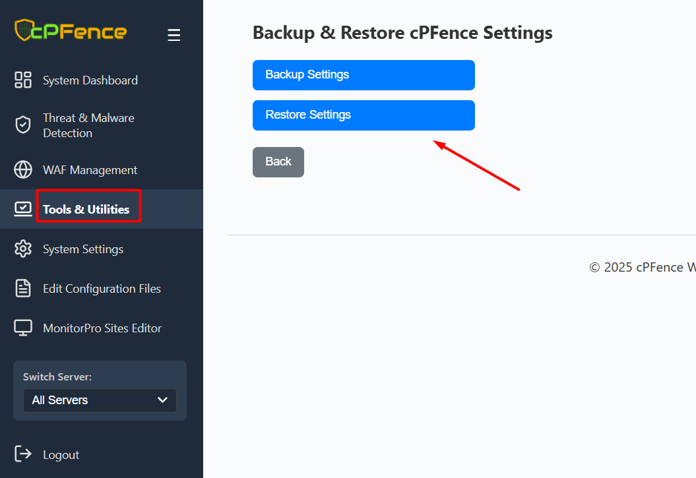
Task: Click the Logout arrow icon
Action: (23, 454)
